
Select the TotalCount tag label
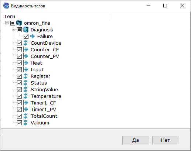pyautogui.click(x=44, y=116)
